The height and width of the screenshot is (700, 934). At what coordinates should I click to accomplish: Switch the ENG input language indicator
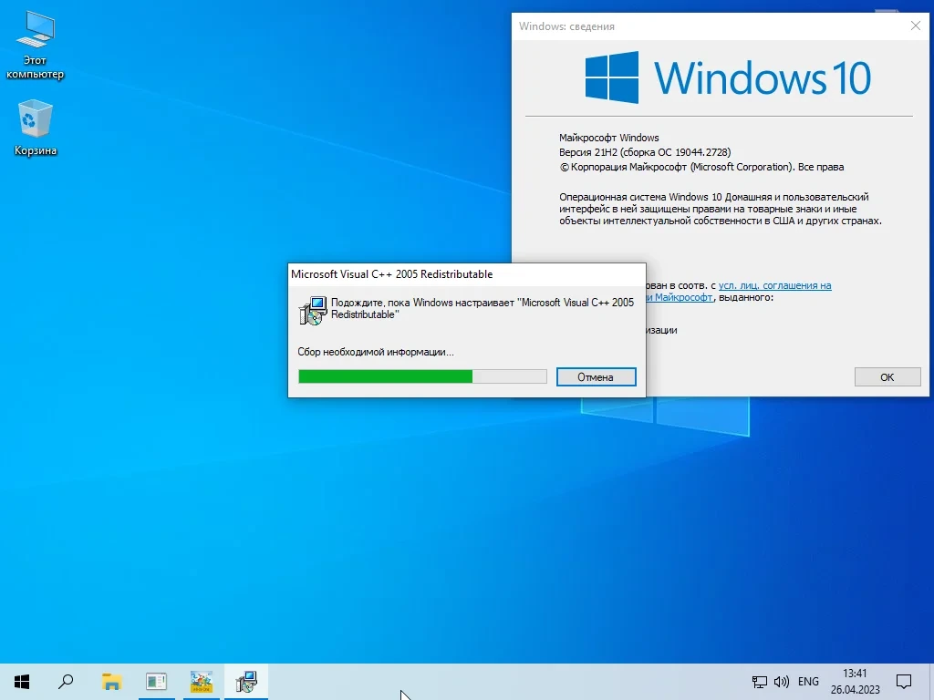click(x=808, y=682)
